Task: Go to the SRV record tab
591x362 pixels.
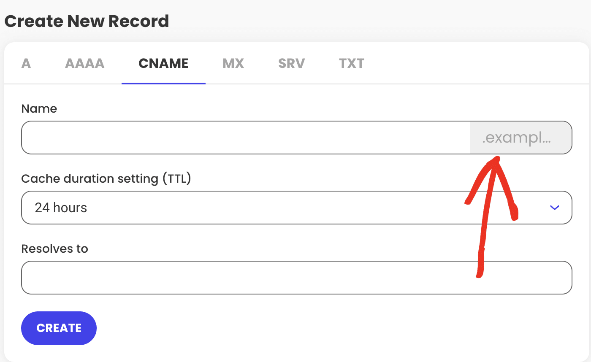Action: pos(291,64)
